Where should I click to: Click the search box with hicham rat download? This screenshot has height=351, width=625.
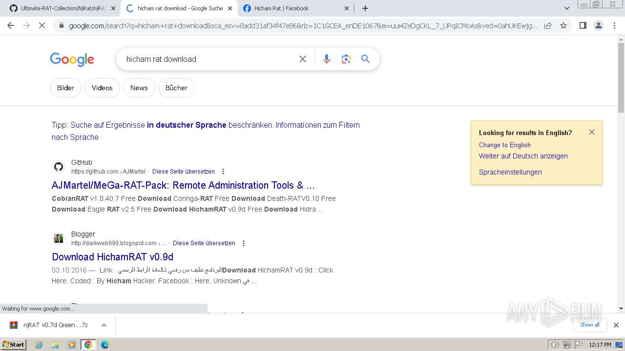click(x=208, y=59)
